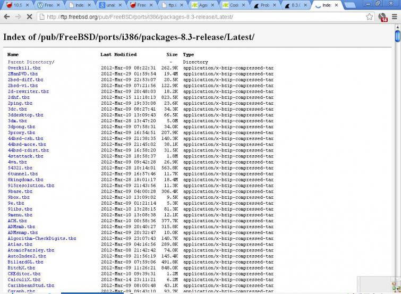Viewport: 401px width, 294px height.
Task: Download 8kingdoms.tbz
Action: [25, 180]
